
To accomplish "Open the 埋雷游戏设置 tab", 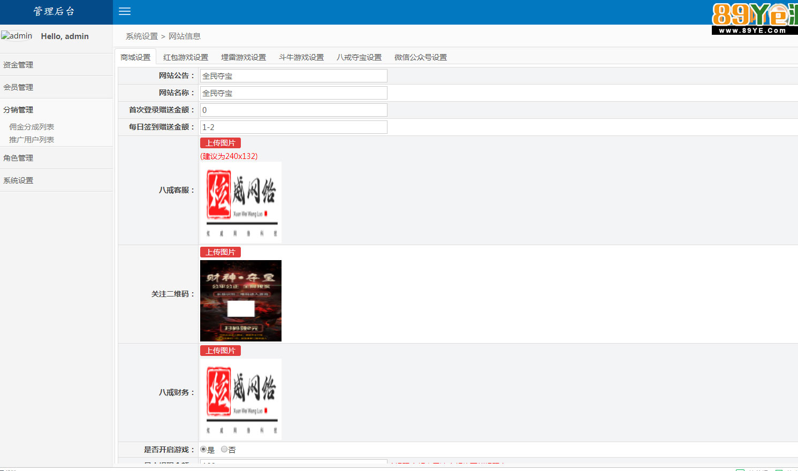I will (x=244, y=57).
